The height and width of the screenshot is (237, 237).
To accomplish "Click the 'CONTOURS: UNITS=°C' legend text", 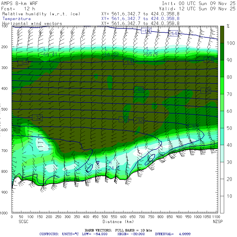I will (59, 234).
